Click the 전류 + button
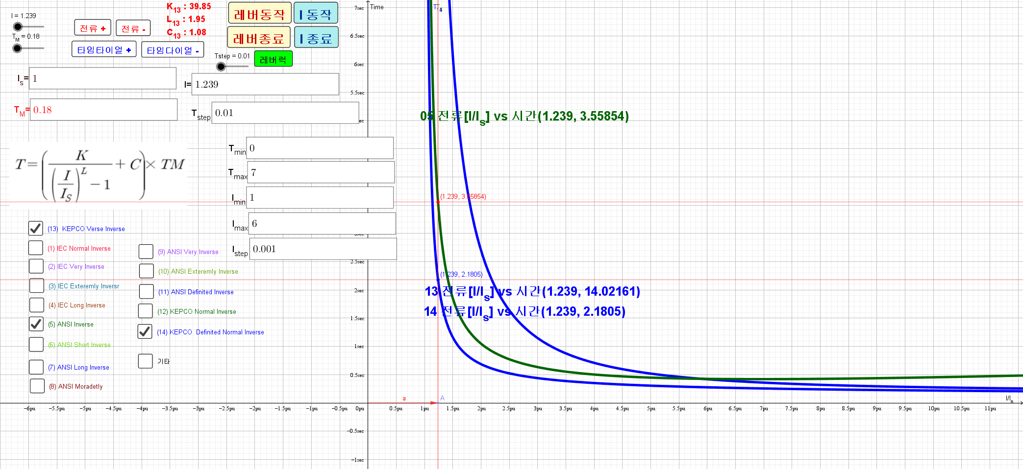The image size is (1023, 469). [93, 28]
